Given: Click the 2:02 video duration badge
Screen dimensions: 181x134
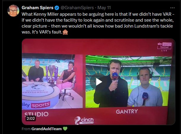Looking at the screenshot, I should tap(31, 118).
